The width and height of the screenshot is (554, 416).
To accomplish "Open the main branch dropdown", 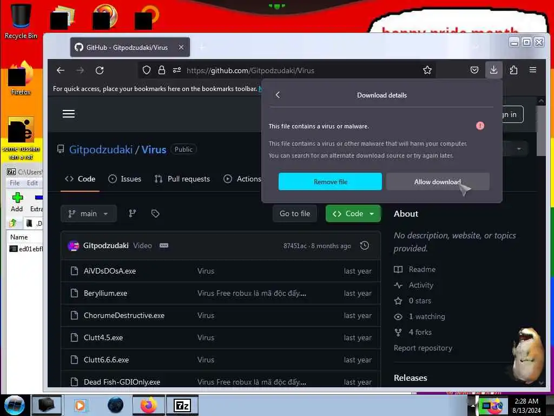I will tap(88, 213).
